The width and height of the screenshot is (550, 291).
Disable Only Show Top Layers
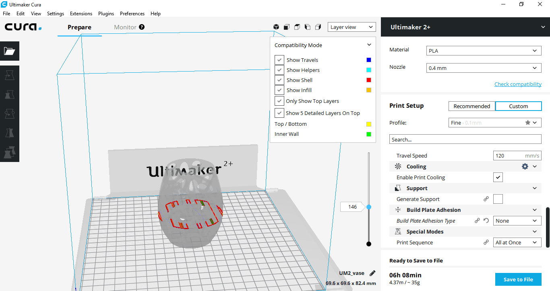(x=279, y=101)
